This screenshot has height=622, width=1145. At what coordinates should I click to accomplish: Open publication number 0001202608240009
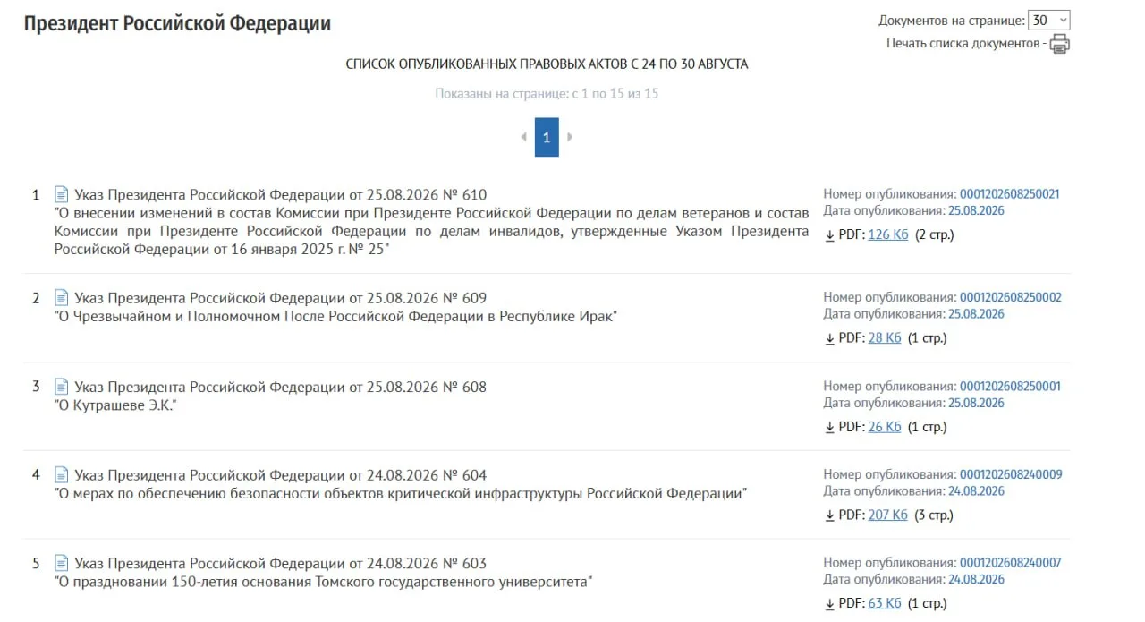[x=1010, y=474]
